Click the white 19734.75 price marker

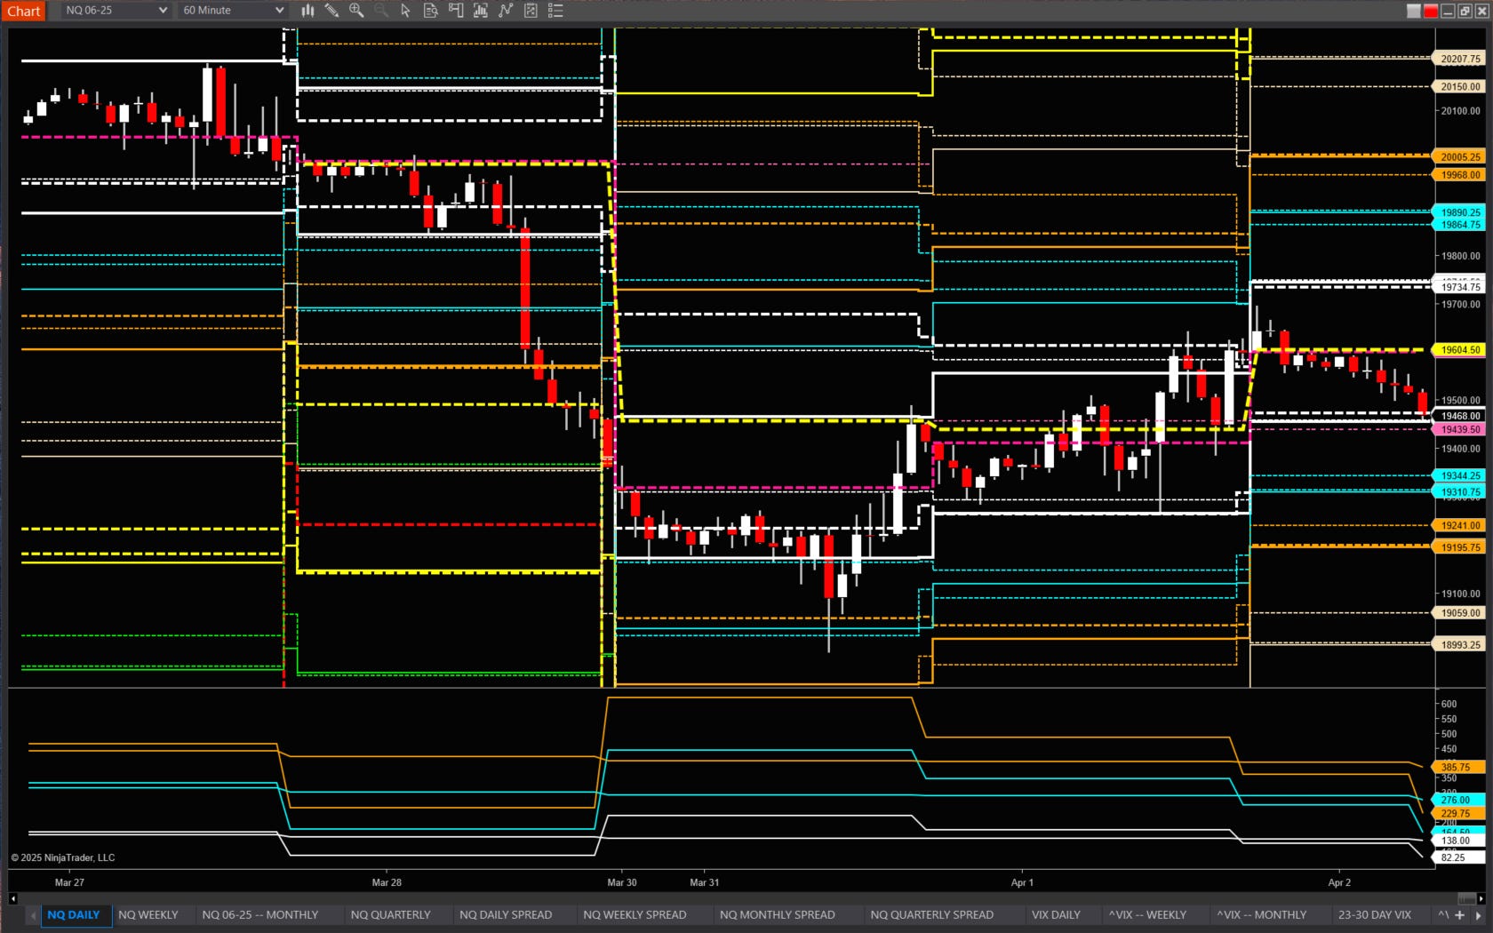click(x=1460, y=287)
